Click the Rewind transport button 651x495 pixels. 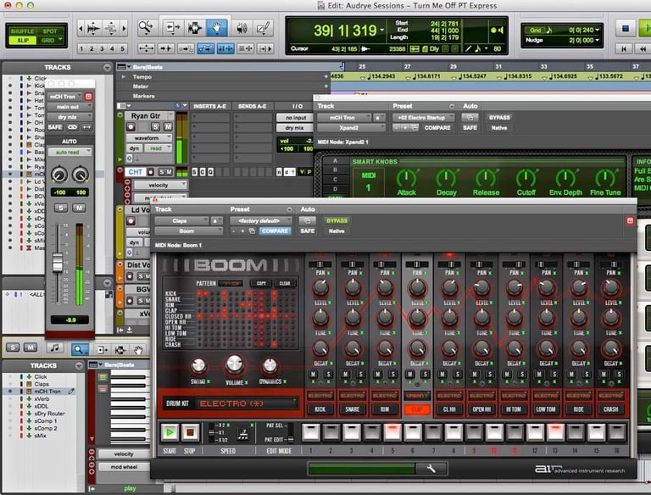point(643,49)
